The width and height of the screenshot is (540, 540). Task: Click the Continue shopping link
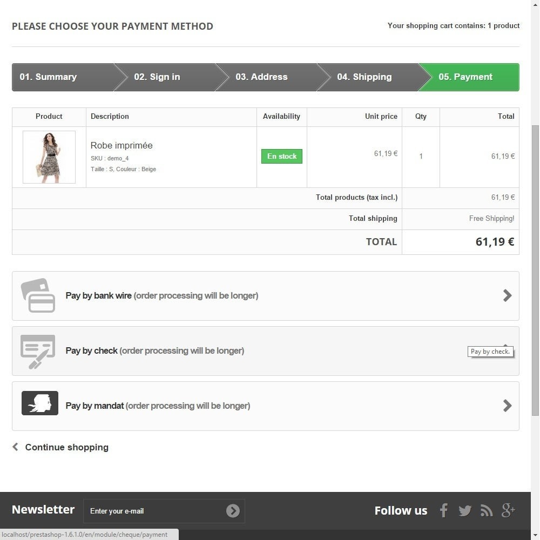click(x=67, y=447)
